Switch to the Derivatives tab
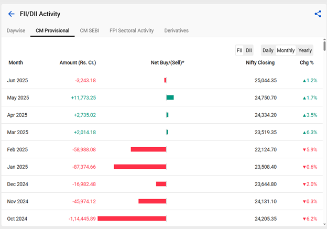 [176, 30]
